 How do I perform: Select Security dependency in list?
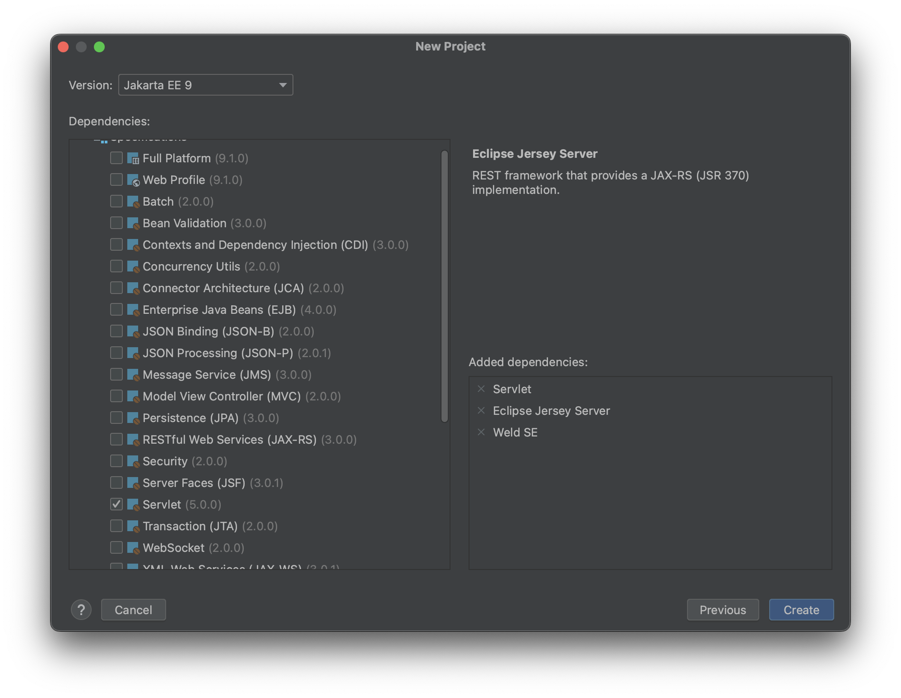click(165, 461)
